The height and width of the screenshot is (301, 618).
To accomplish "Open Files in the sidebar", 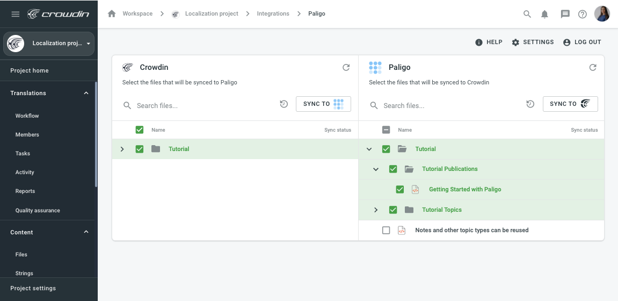I will (21, 254).
